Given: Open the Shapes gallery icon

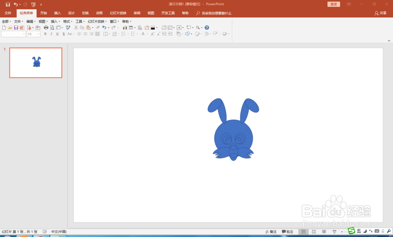Looking at the screenshot, I should (187, 34).
